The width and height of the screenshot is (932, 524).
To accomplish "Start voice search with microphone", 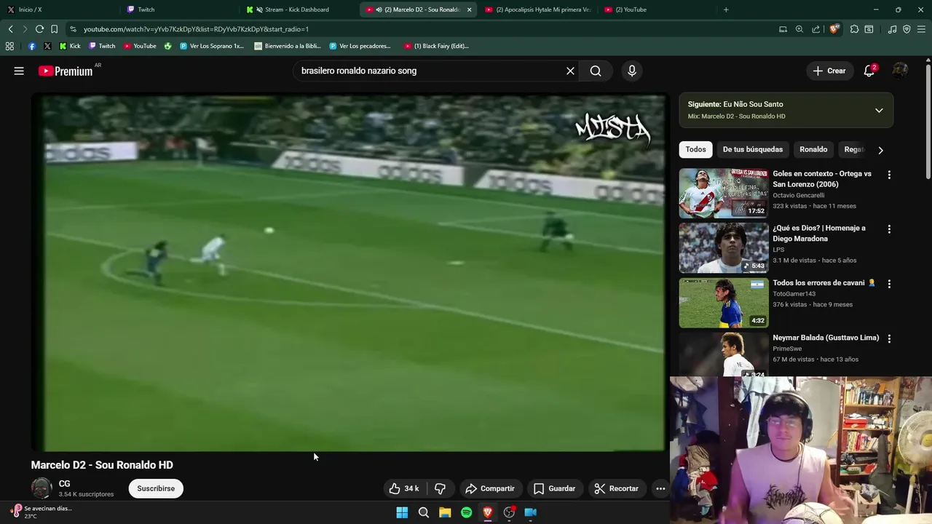I will [x=632, y=71].
